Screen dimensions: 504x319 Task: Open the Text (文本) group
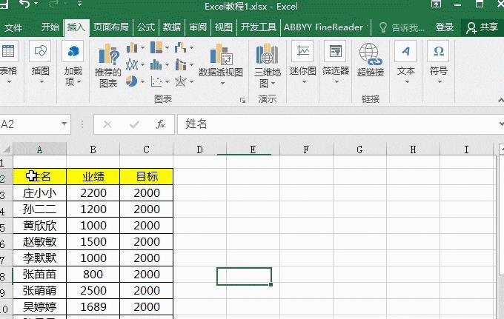coord(405,63)
